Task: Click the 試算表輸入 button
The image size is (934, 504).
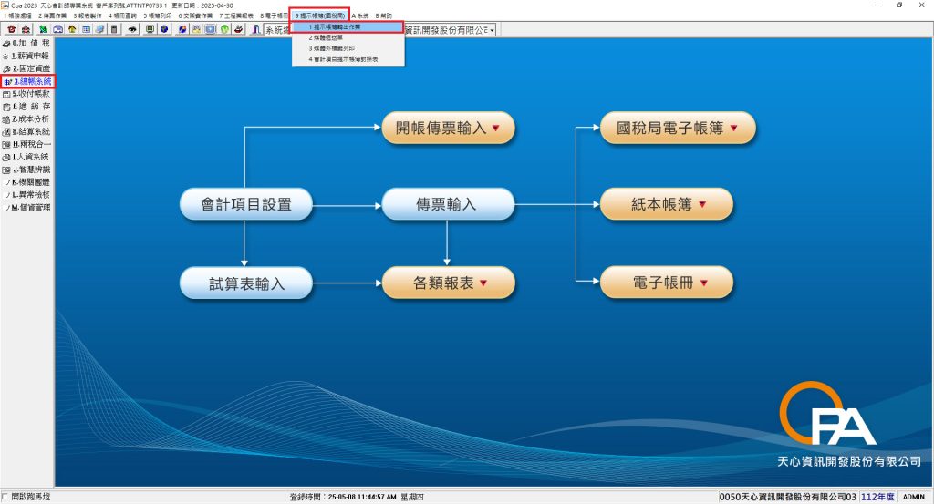Action: click(x=246, y=283)
